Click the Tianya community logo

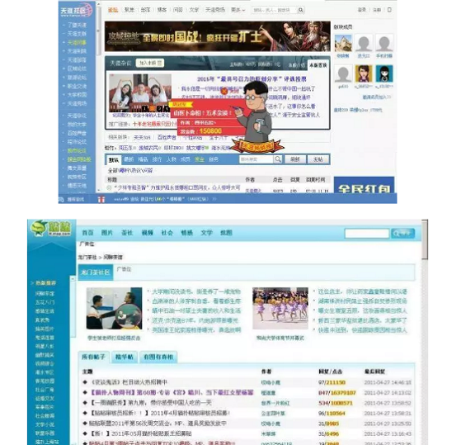(x=77, y=11)
